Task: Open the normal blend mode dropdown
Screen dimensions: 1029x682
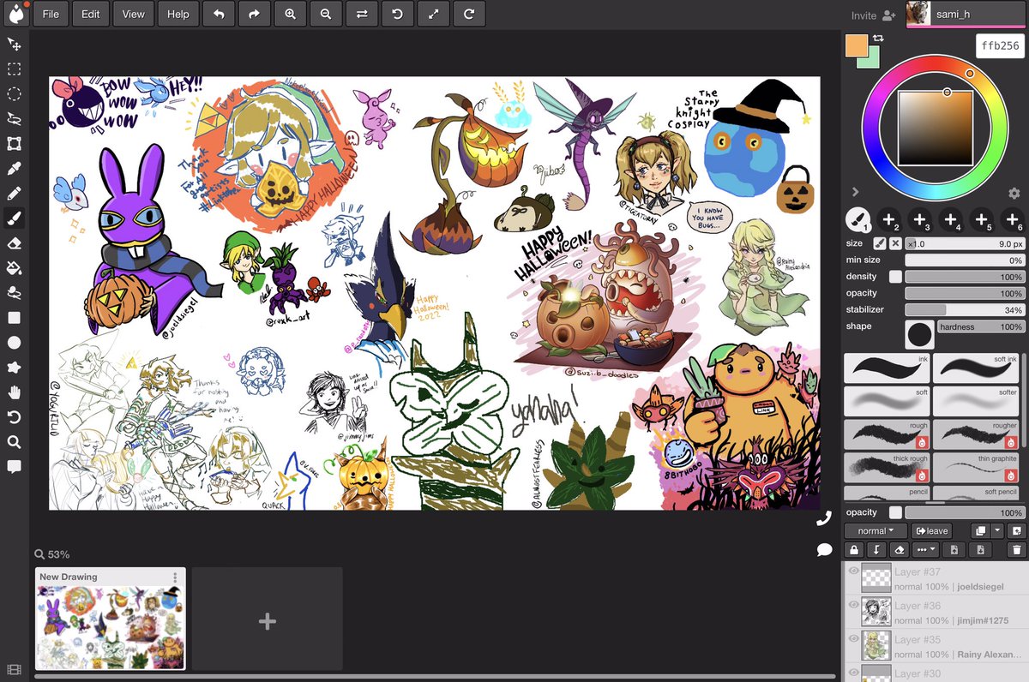Action: [876, 531]
